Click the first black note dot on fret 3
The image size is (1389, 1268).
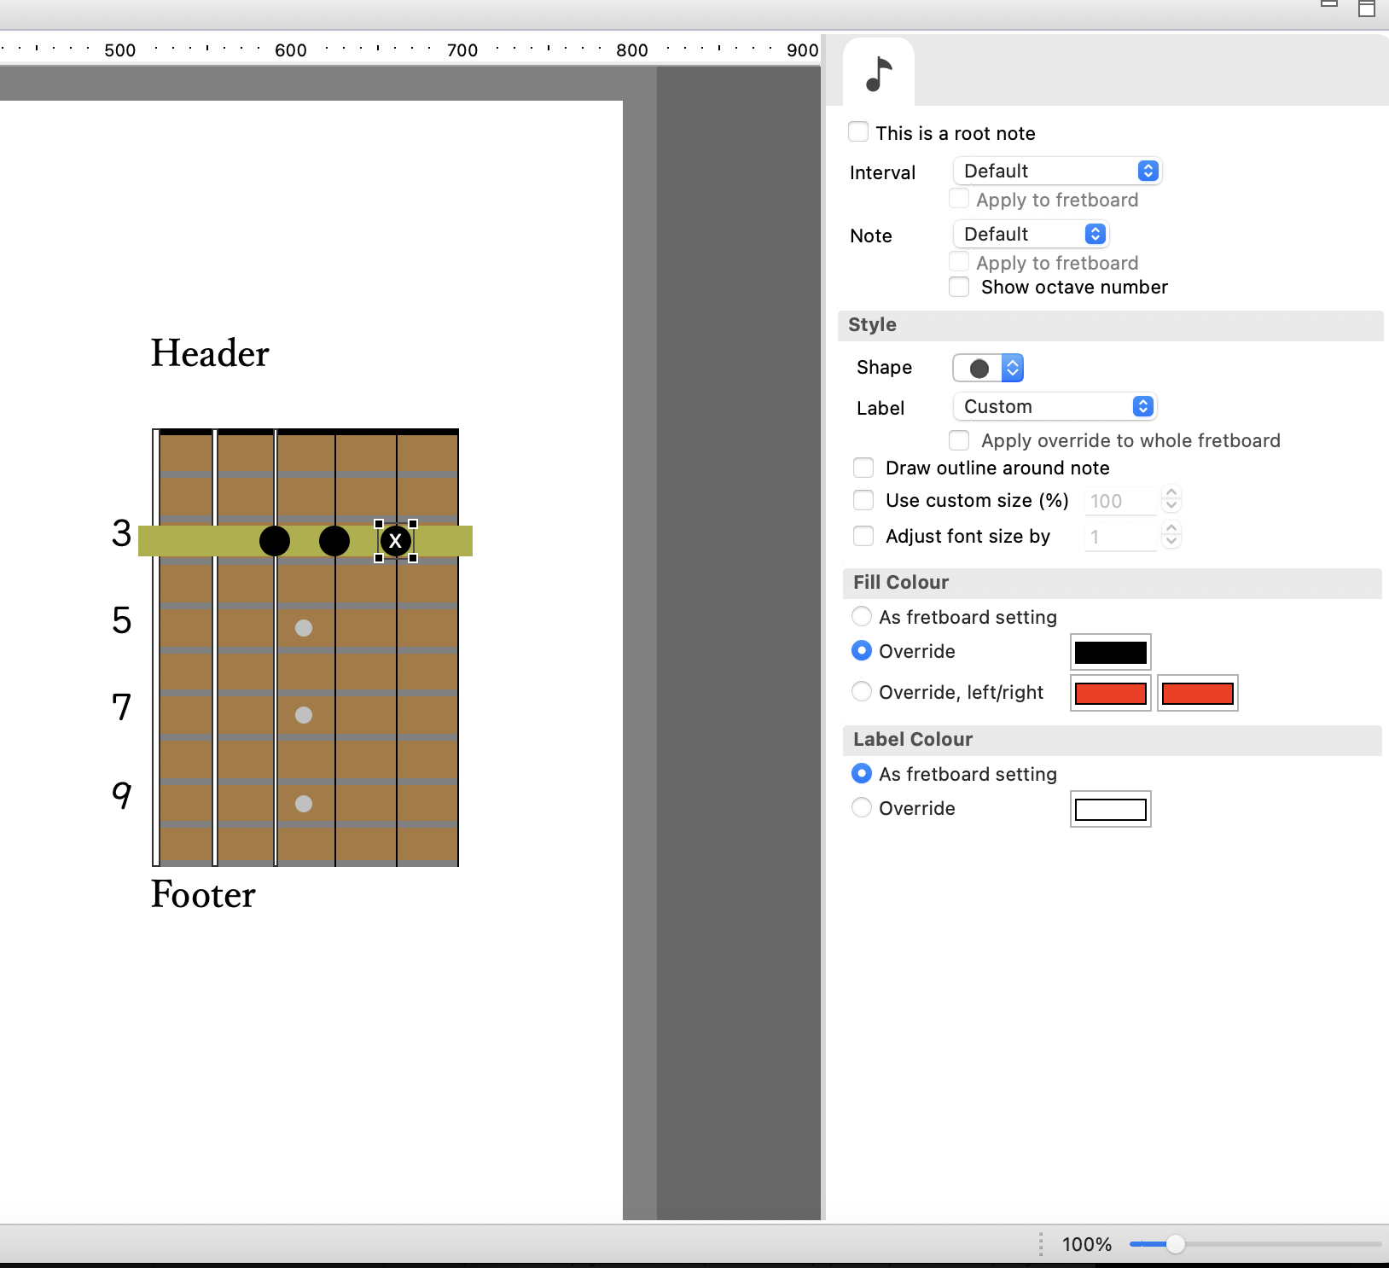275,541
